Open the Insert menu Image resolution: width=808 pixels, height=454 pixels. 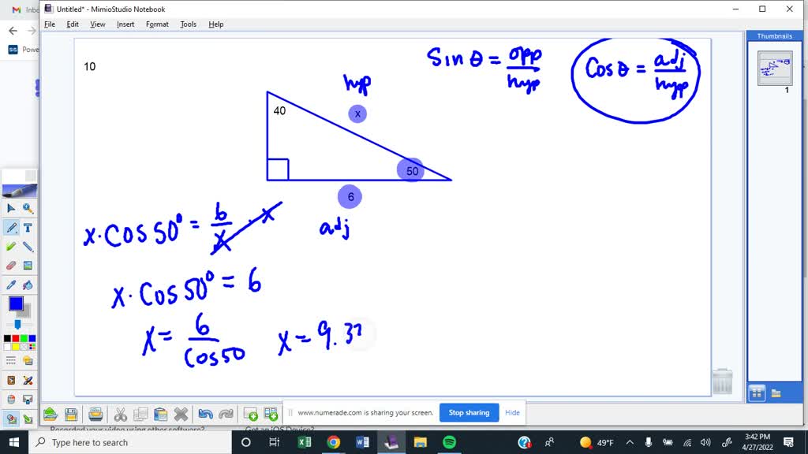coord(125,24)
